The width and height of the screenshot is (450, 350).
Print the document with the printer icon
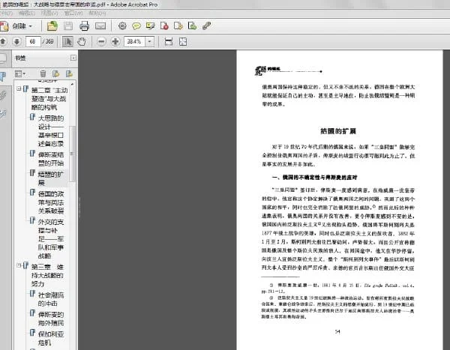(84, 26)
